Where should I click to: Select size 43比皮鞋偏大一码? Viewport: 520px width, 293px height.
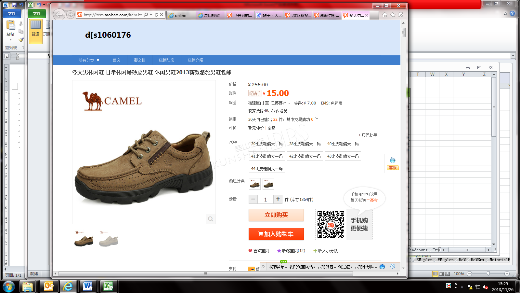[x=343, y=156]
